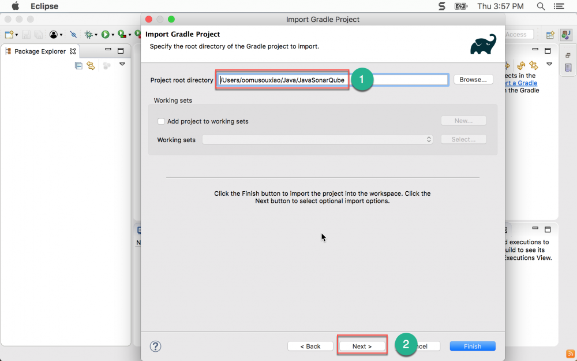Click the New... working set button
The width and height of the screenshot is (577, 361).
tap(464, 121)
